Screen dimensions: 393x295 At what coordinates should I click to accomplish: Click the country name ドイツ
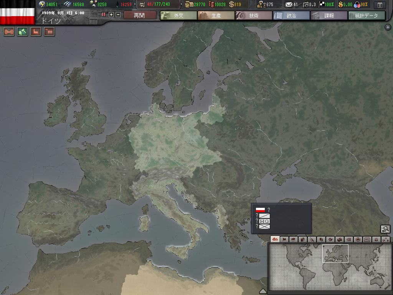(x=51, y=21)
